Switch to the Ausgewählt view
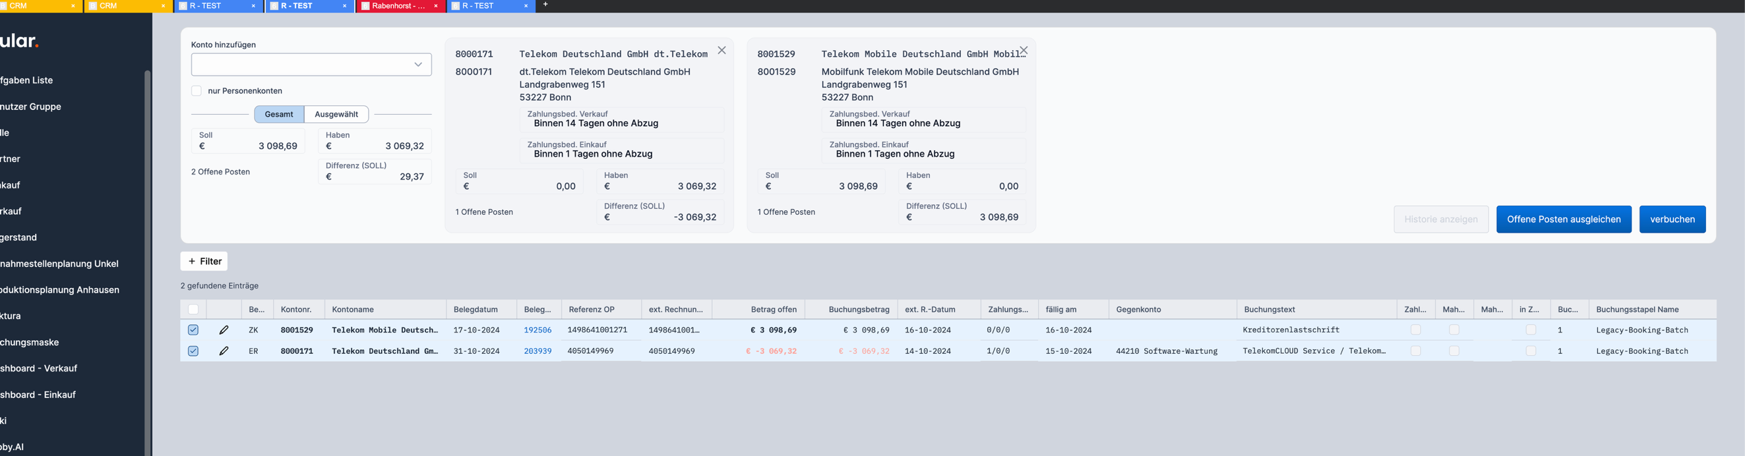 pos(336,115)
